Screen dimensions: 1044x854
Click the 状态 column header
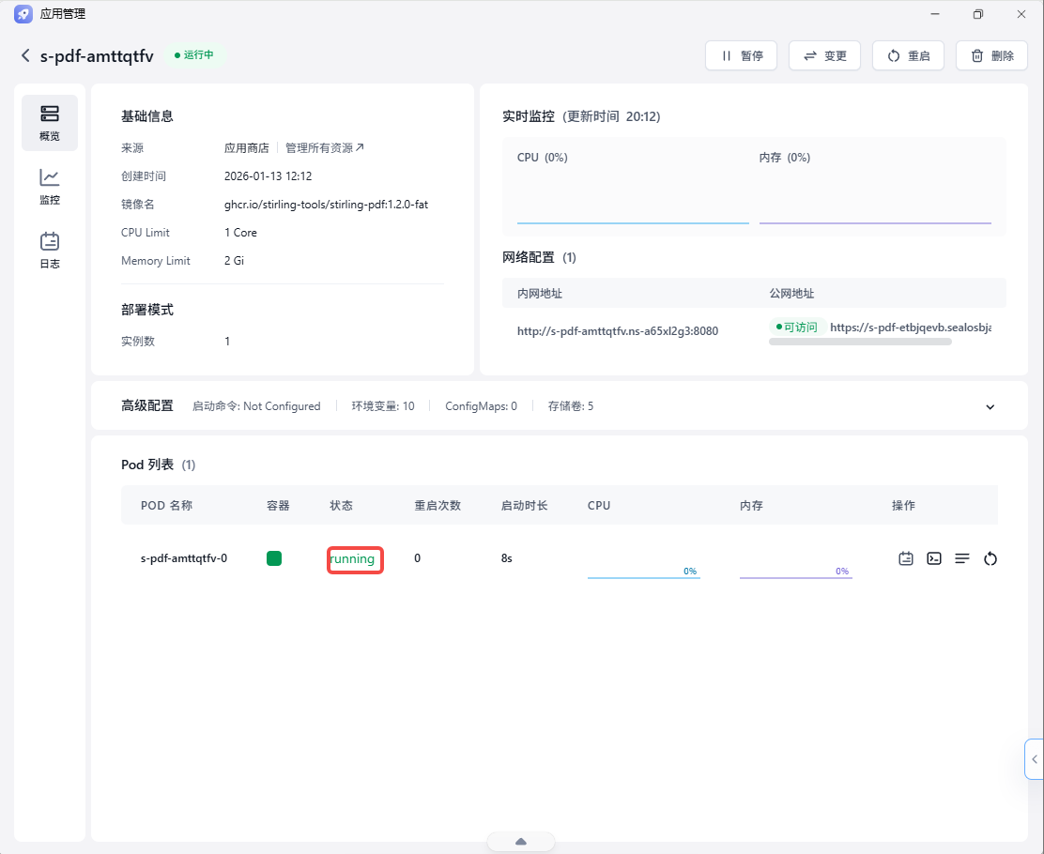tap(342, 505)
